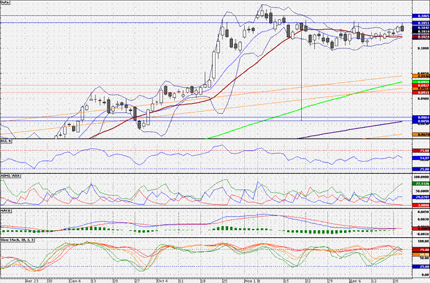Select the orange Slow Stoch value tag
The height and width of the screenshot is (283, 430).
pyautogui.click(x=421, y=255)
